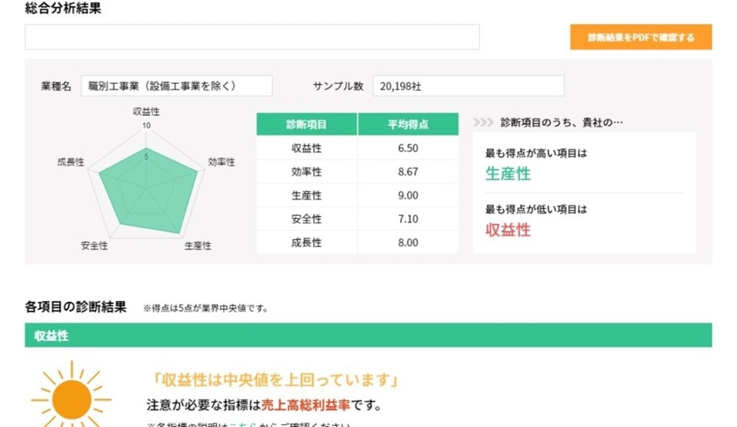Click the 診断項目 table column header
Viewport: 737px width, 427px height.
(x=307, y=124)
